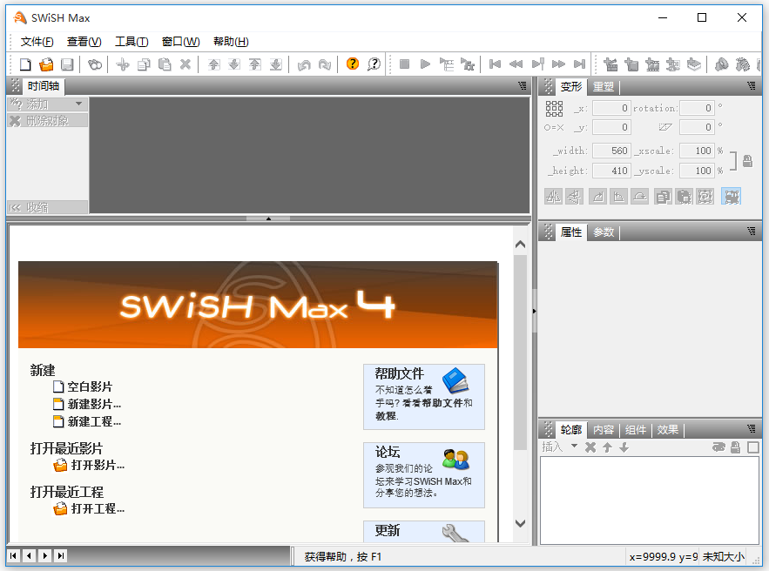Toggle the square checkbox in Outline panel toolbar
Screen dimensions: 769x571
(752, 447)
